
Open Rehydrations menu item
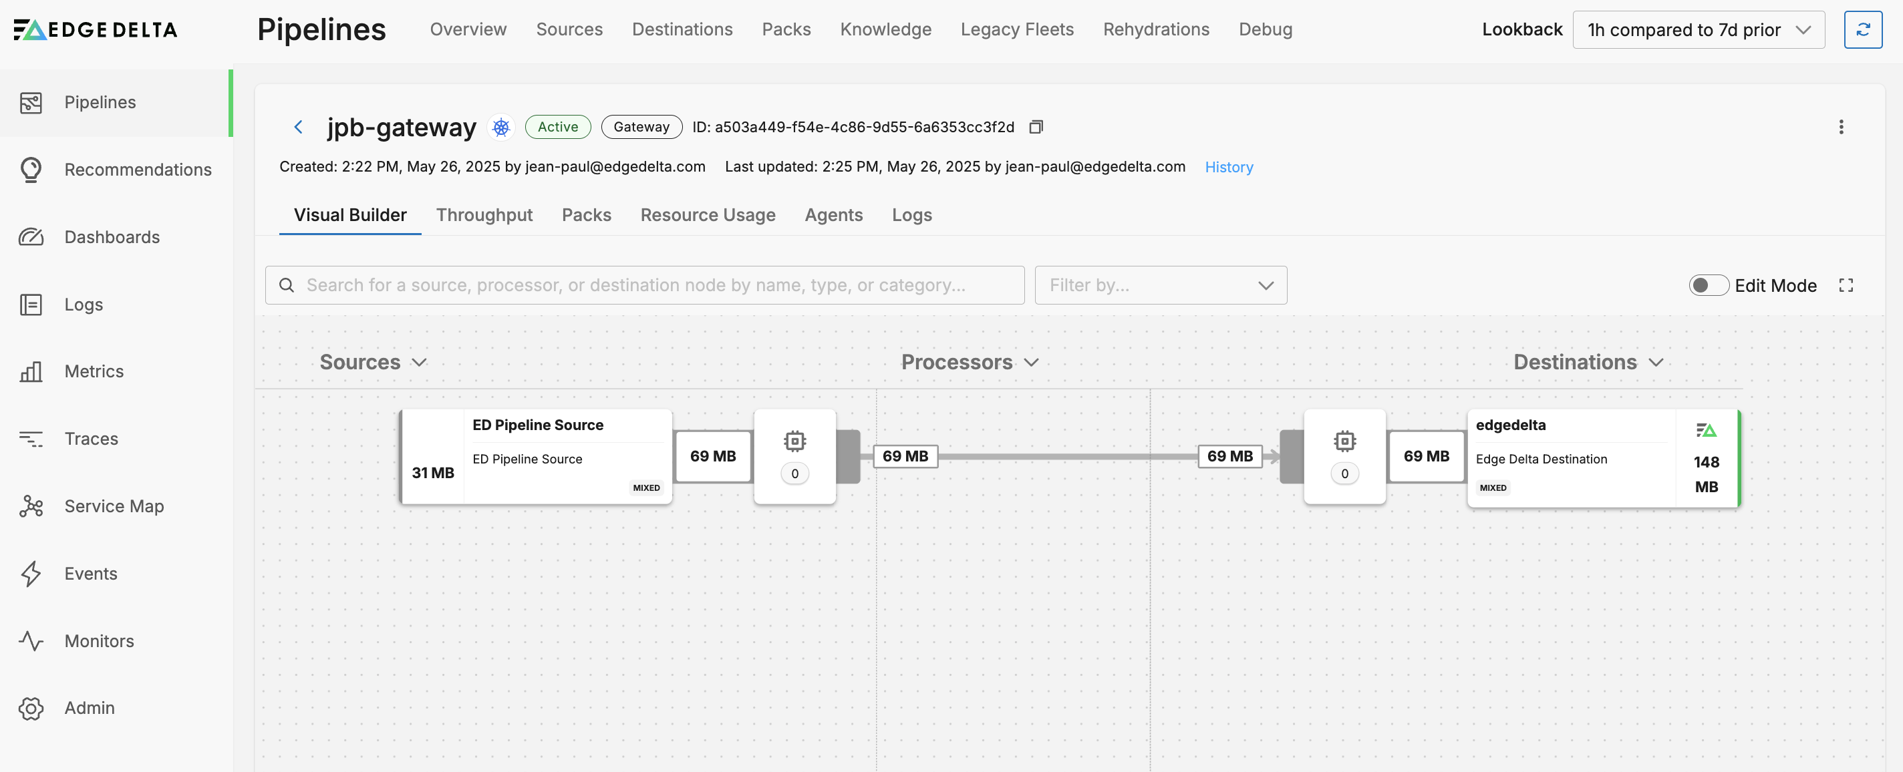click(x=1156, y=29)
